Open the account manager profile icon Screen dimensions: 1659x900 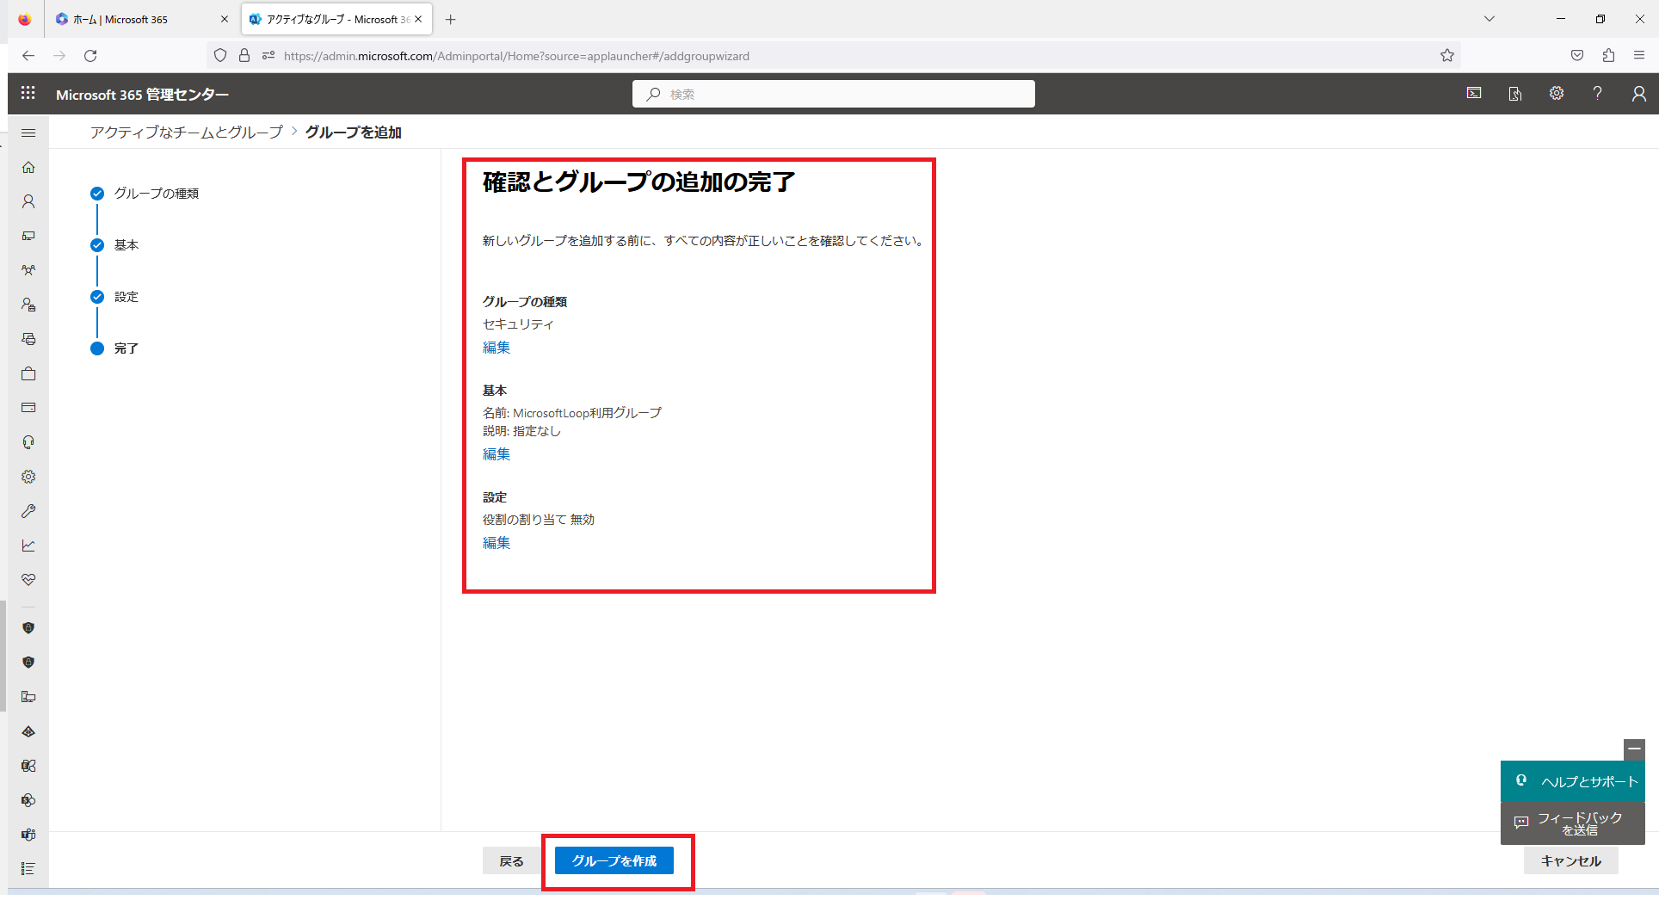(x=1639, y=93)
